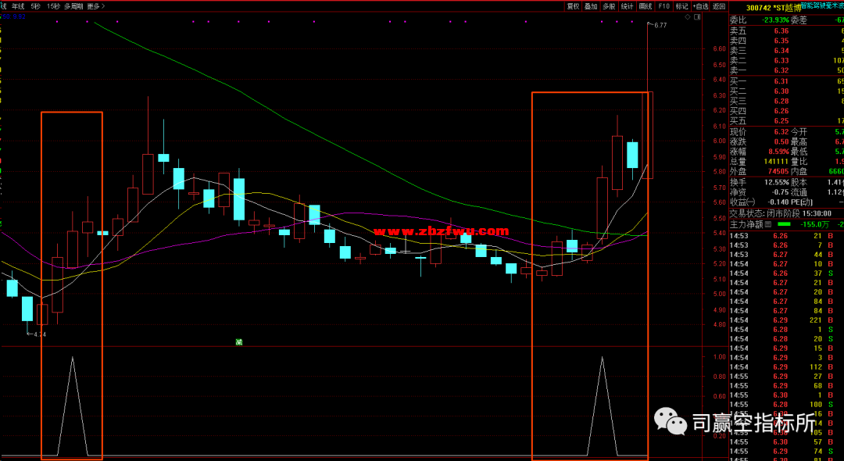This screenshot has width=844, height=461.
Task: Toggle the side panel icon above chart
Action: 698,18
